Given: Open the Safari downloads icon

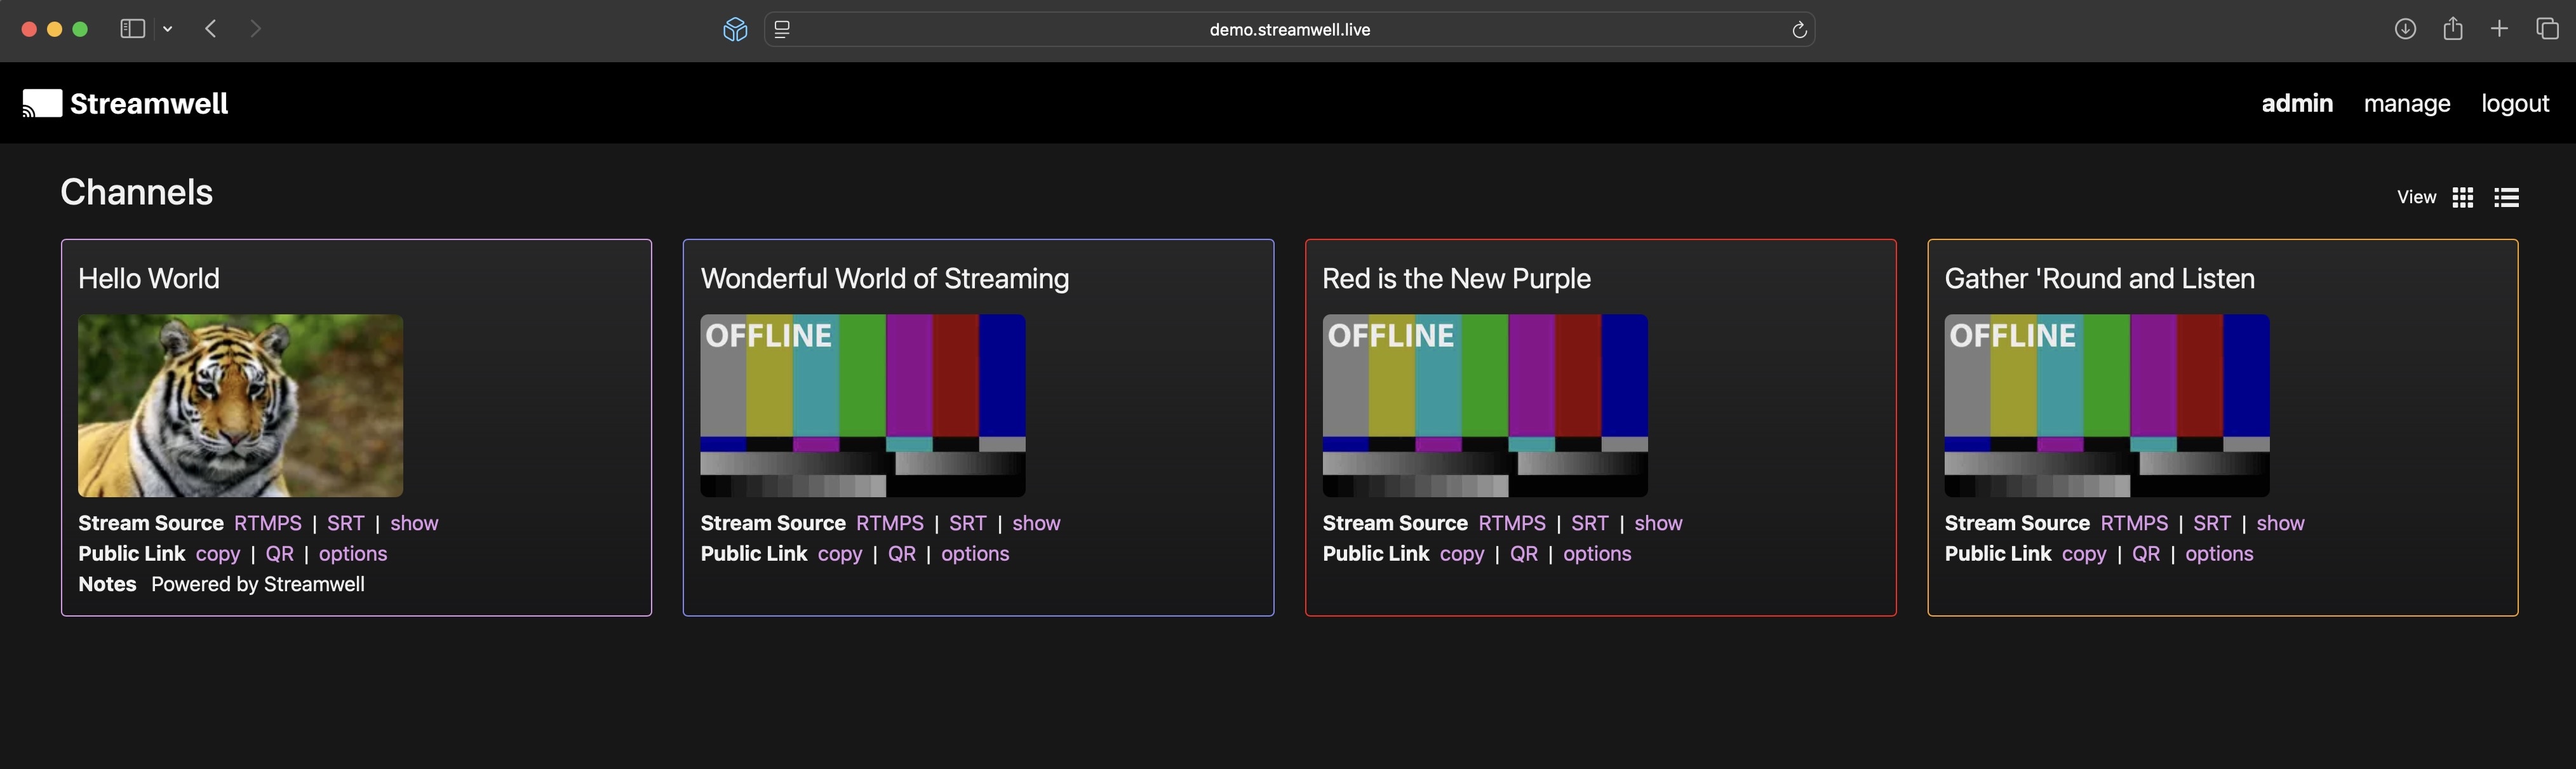Looking at the screenshot, I should [x=2405, y=29].
